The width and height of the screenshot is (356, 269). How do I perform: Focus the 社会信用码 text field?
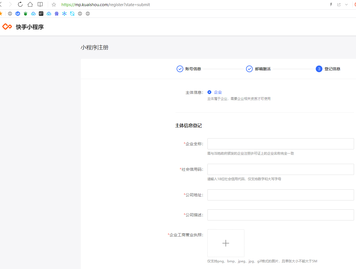click(280, 169)
